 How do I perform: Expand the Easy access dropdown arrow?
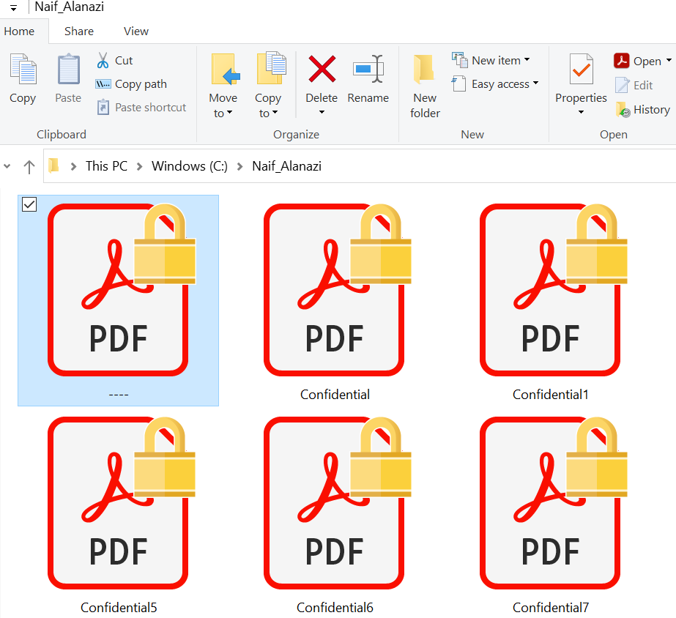click(535, 83)
